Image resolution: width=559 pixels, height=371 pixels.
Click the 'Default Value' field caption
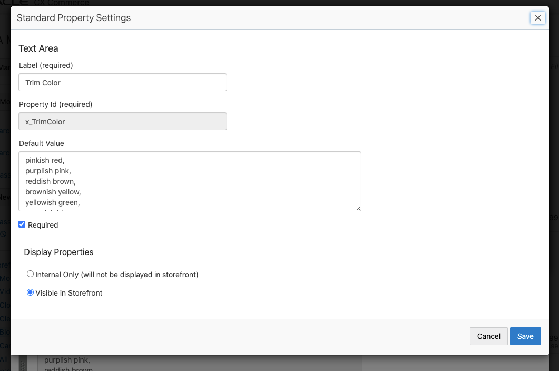42,143
